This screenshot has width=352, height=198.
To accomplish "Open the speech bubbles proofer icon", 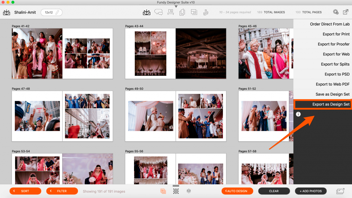I will tap(159, 12).
